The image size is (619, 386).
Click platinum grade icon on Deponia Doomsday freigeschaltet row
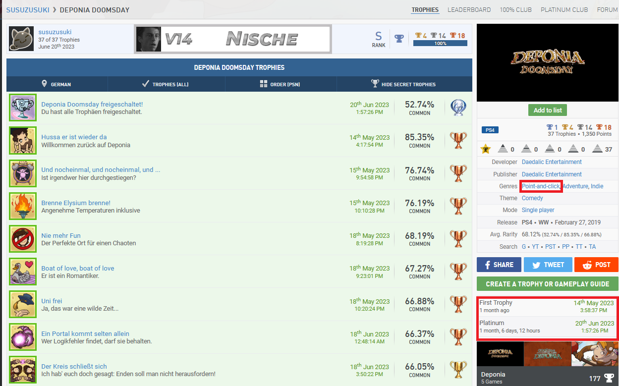(x=458, y=108)
